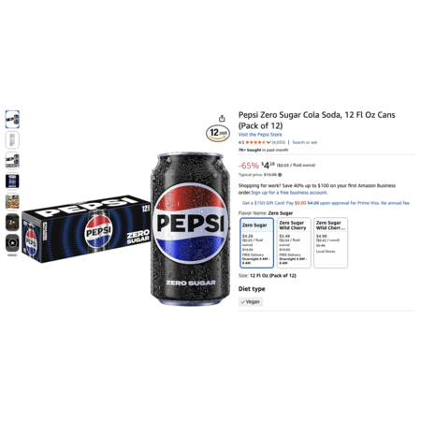View the third thumbnail with can and box

12,161
